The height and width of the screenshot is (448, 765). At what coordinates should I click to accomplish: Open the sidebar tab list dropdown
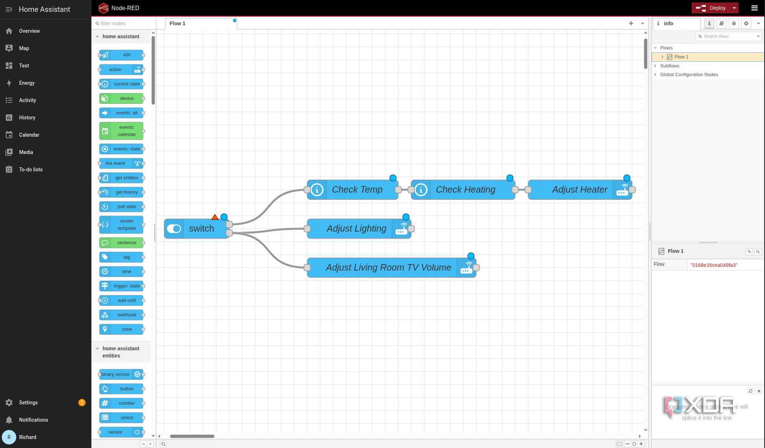point(759,24)
